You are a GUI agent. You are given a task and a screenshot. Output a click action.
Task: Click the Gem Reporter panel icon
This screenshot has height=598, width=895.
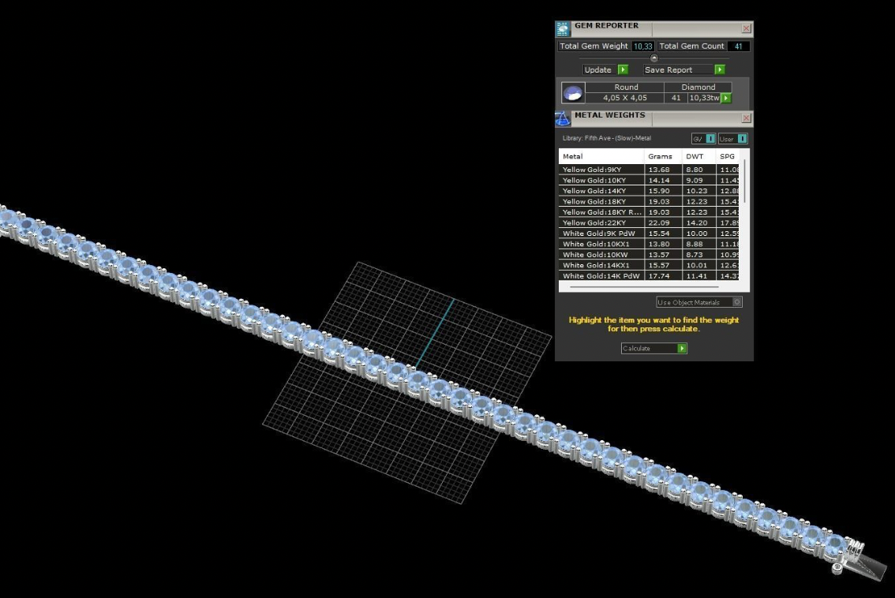pos(564,29)
